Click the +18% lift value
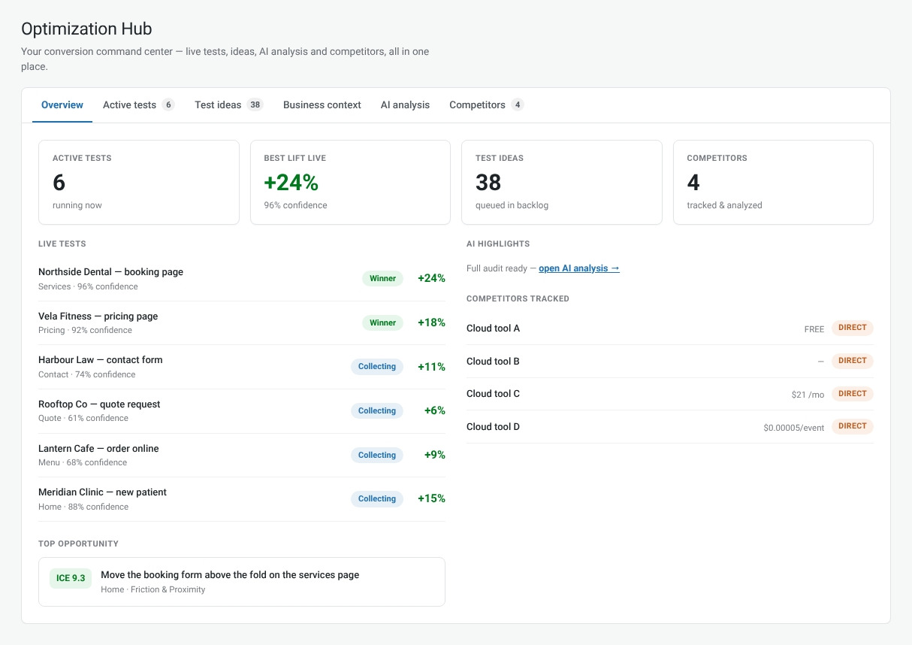 click(x=431, y=323)
